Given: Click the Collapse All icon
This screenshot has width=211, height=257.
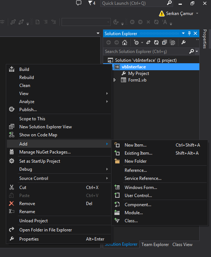Looking at the screenshot, I should click(x=164, y=43).
